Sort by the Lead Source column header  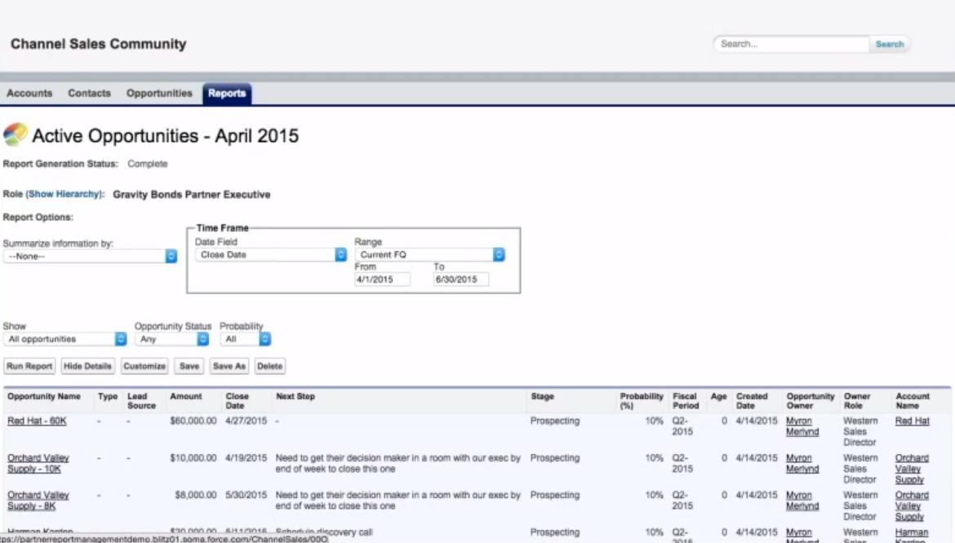click(141, 400)
